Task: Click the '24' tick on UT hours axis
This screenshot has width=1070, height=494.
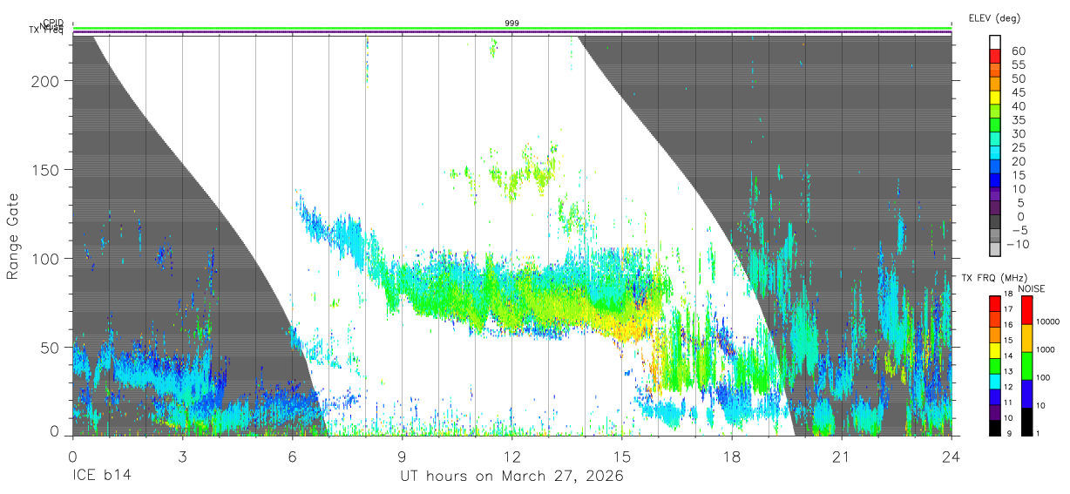Action: (x=951, y=457)
